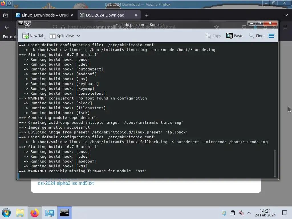Click the muted volume tray icon

coord(241,213)
